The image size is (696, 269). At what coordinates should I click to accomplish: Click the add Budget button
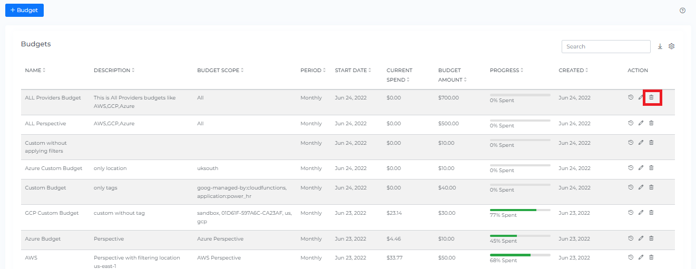coord(24,10)
